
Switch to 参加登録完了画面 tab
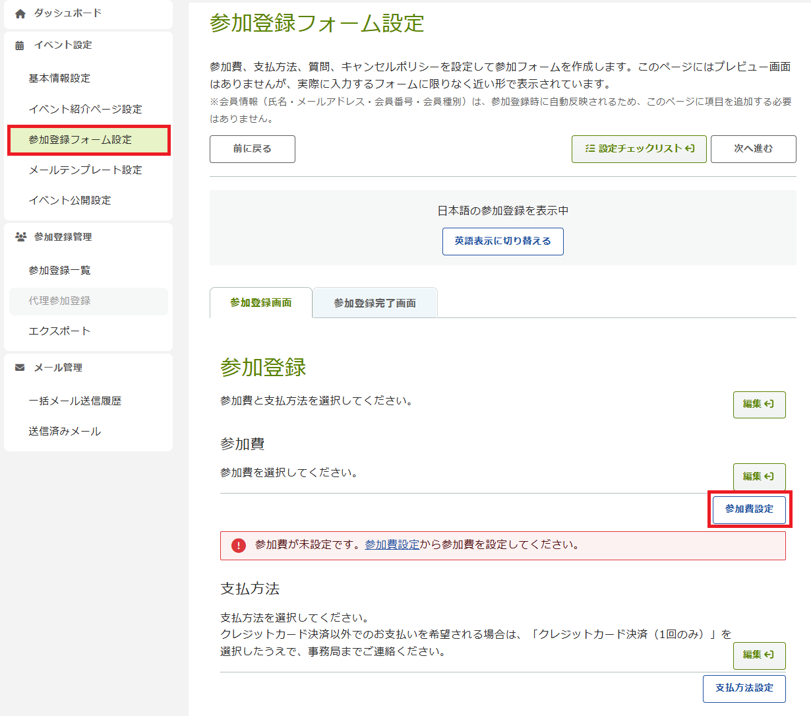point(375,303)
